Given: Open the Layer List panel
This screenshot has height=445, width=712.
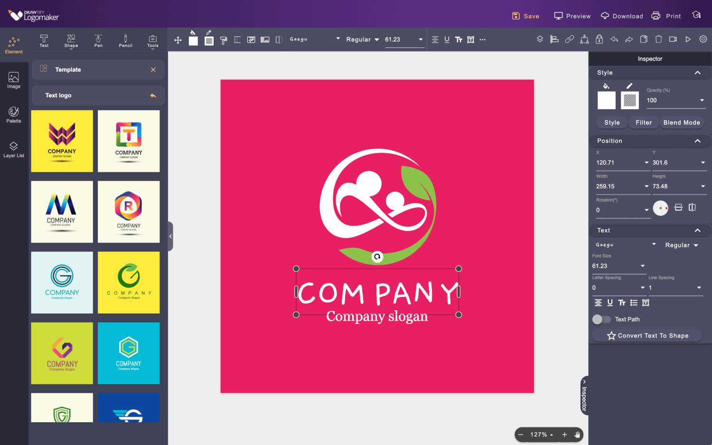Looking at the screenshot, I should (x=14, y=149).
